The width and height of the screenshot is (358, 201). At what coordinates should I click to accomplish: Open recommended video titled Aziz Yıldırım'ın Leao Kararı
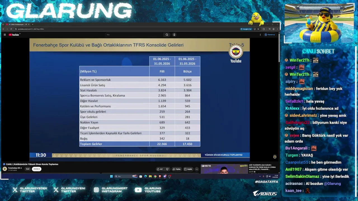[x=262, y=167]
